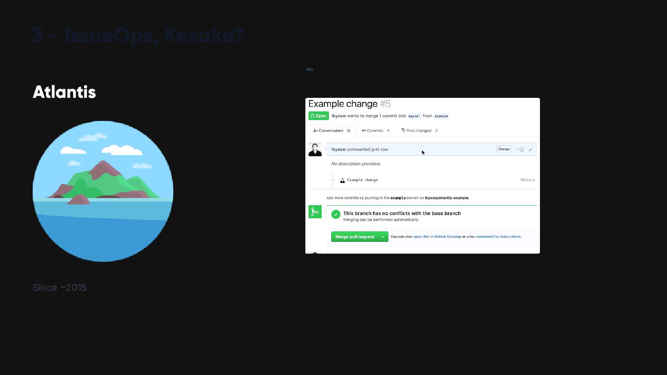This screenshot has width=667, height=375.
Task: Open the 'open this in GitHub Desktop' link
Action: 437,237
